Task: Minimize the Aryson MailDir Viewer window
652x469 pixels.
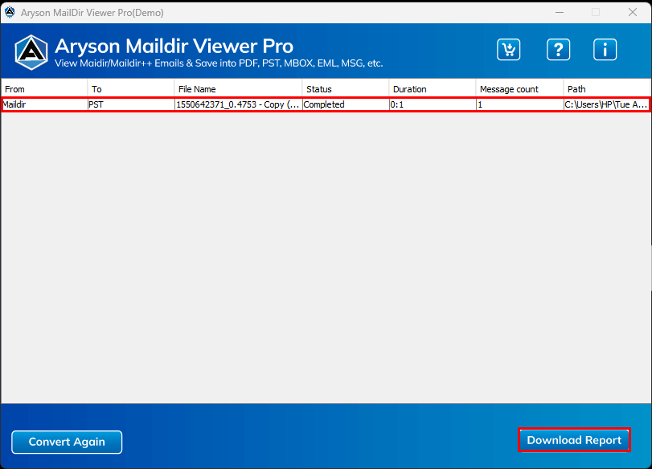Action: tap(560, 13)
